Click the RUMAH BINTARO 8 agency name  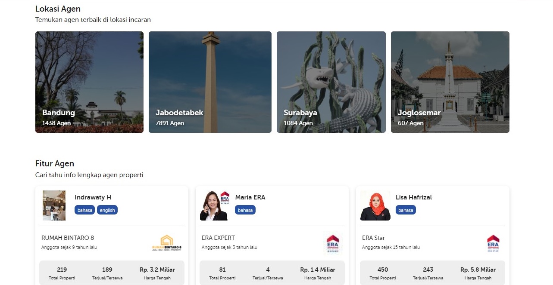tap(68, 238)
